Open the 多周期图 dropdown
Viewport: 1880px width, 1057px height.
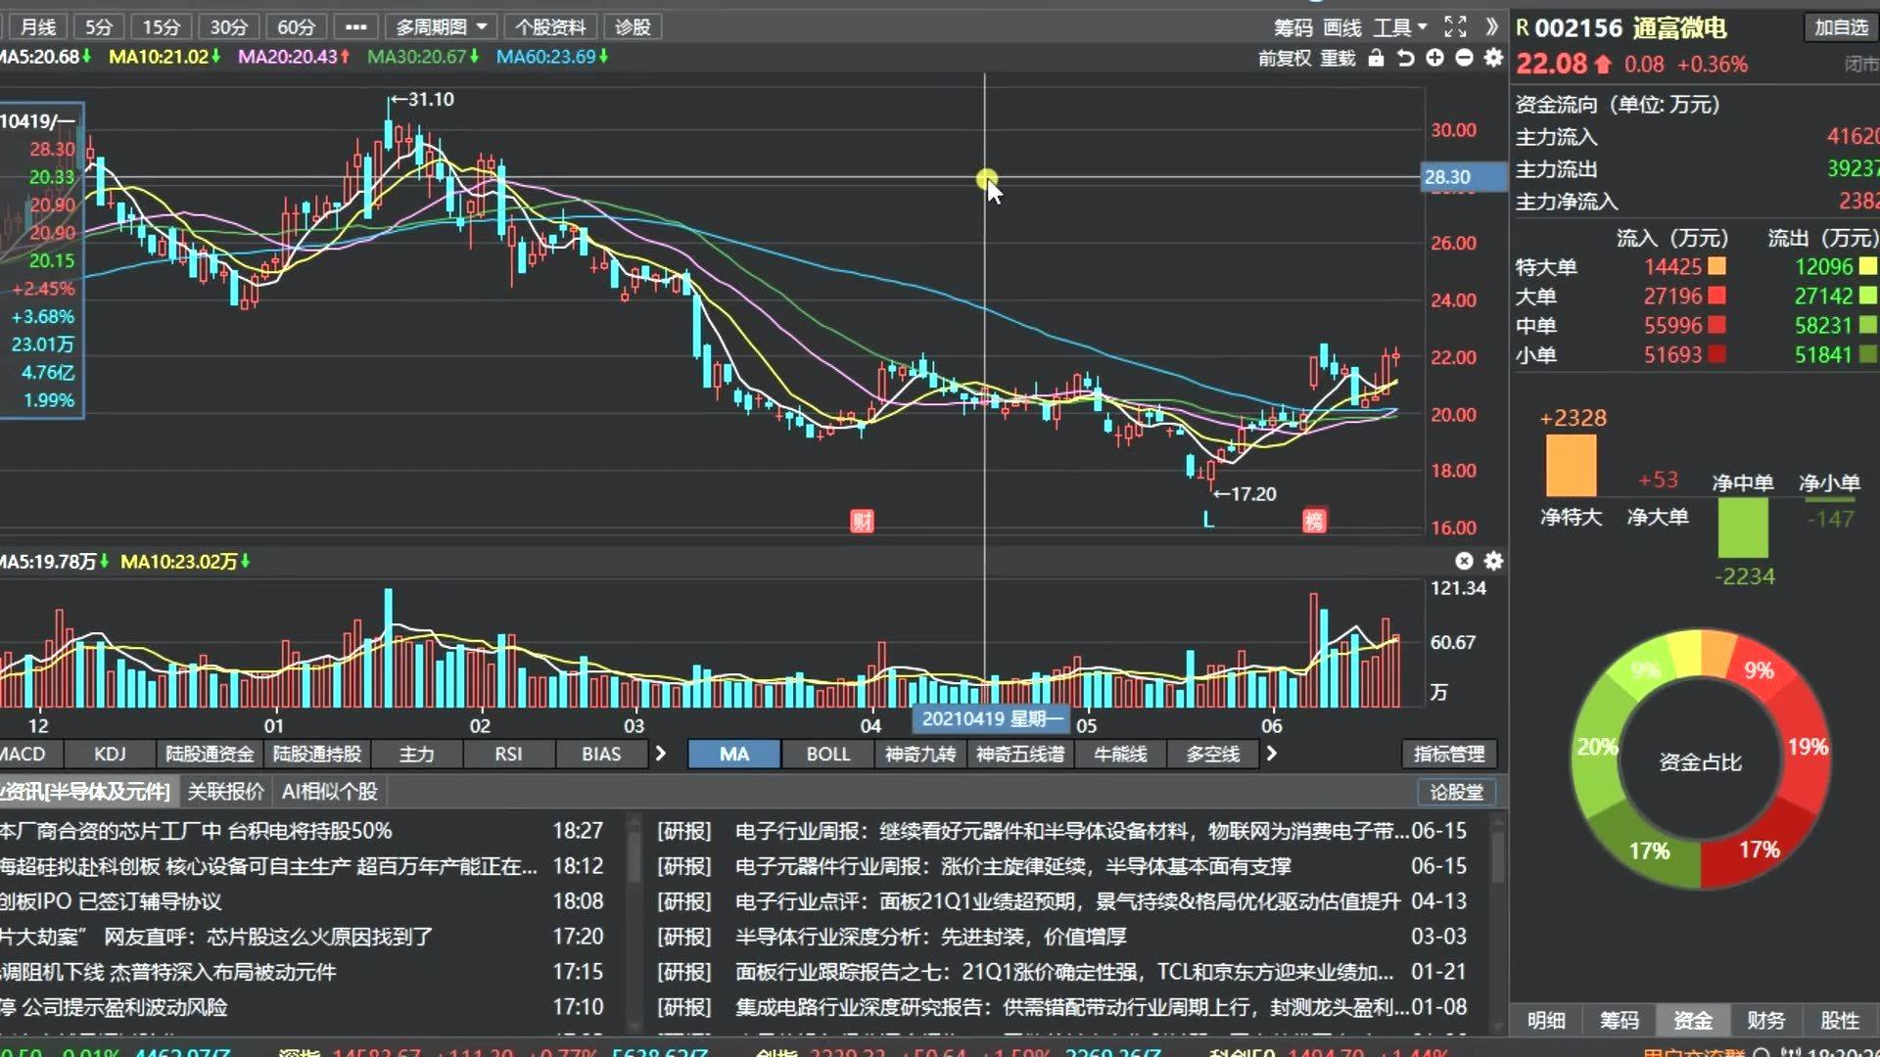click(x=441, y=26)
